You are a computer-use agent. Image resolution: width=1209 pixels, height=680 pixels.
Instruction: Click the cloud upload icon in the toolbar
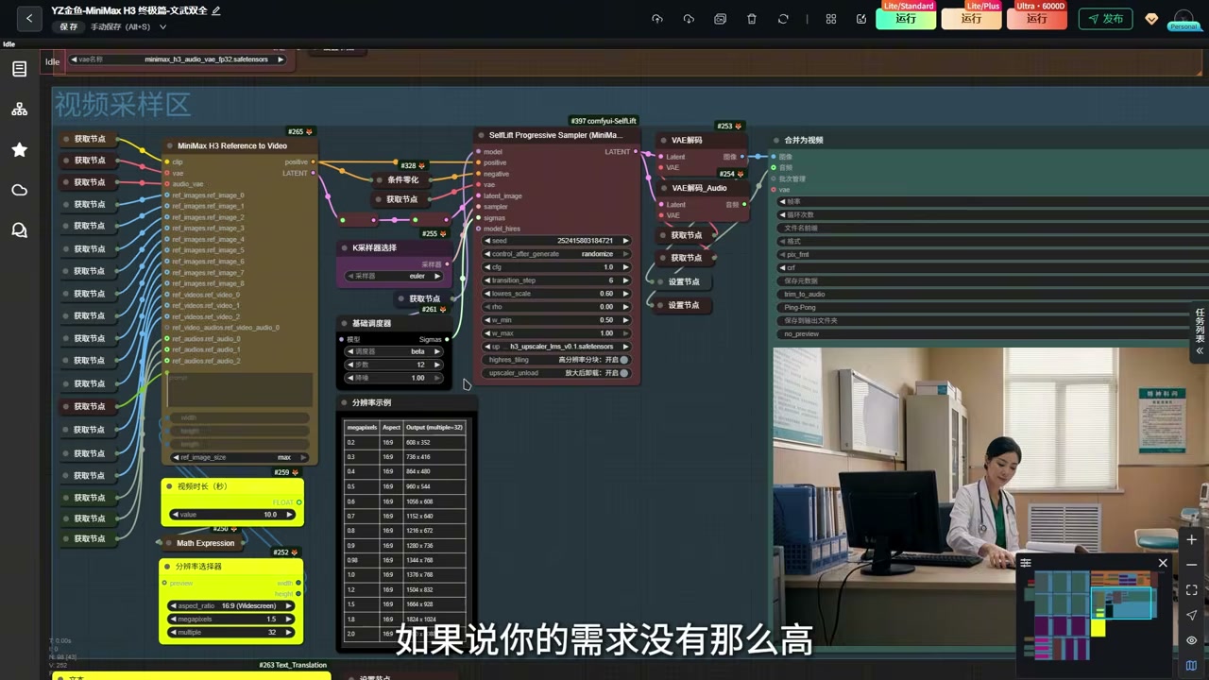pos(657,19)
